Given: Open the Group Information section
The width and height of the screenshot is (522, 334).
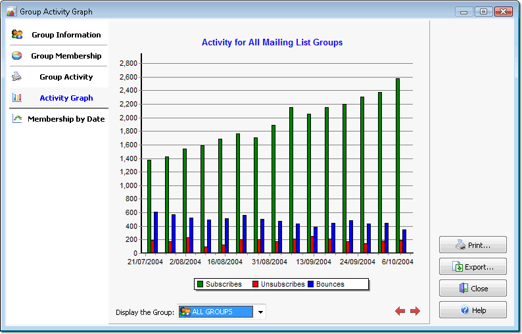Looking at the screenshot, I should click(59, 35).
